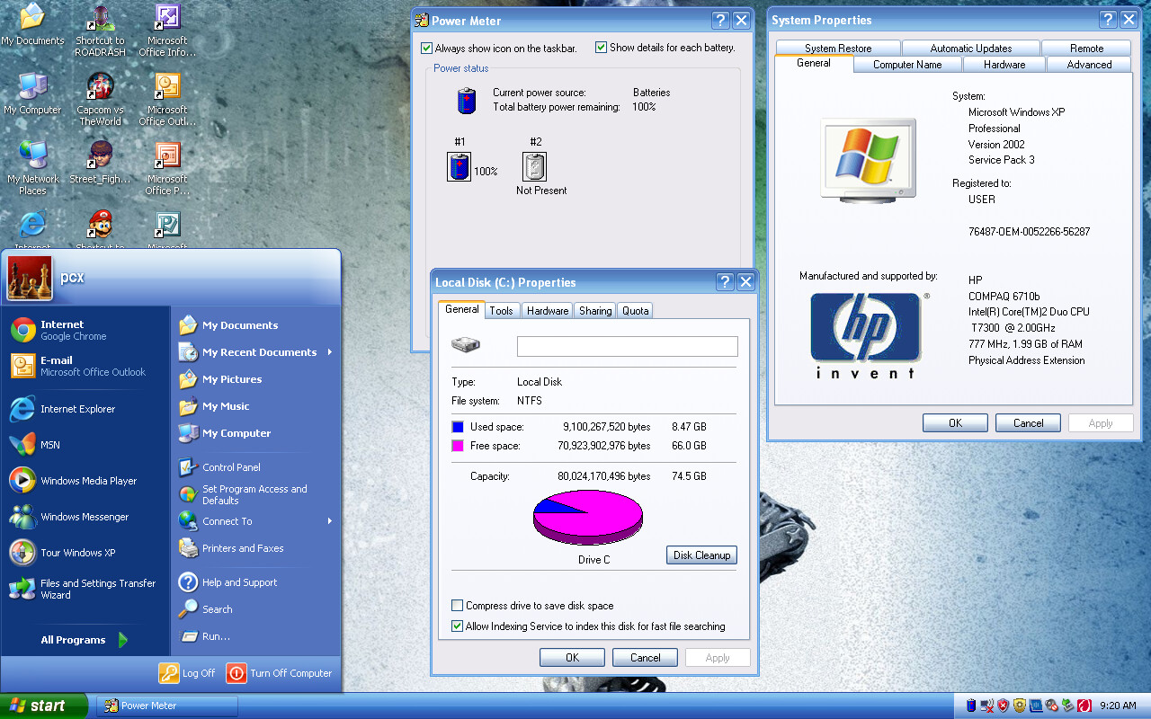This screenshot has height=719, width=1151.
Task: Click the wireless network disconnected tray icon
Action: coord(987,706)
